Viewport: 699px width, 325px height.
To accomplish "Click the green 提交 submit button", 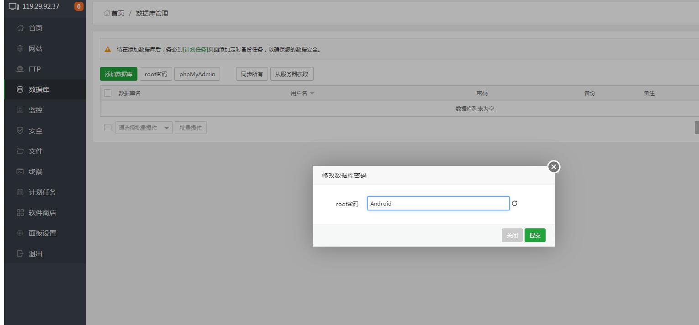I will tap(535, 236).
